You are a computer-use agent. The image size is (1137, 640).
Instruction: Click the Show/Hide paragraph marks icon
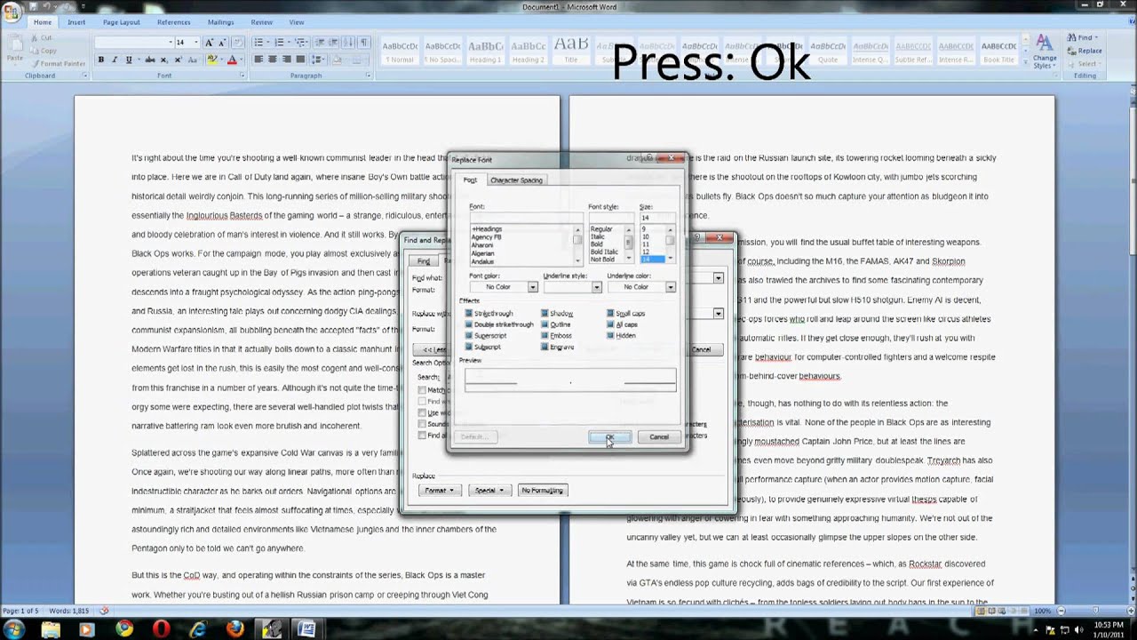tap(364, 42)
